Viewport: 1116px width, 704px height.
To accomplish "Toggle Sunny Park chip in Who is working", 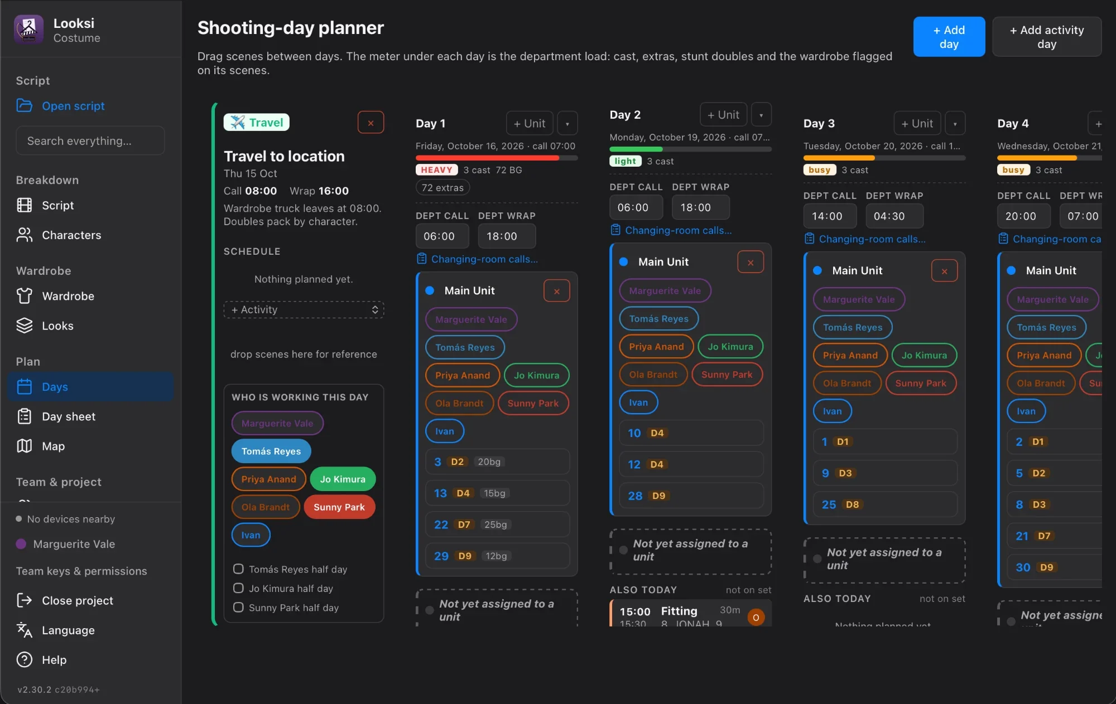I will pyautogui.click(x=339, y=507).
